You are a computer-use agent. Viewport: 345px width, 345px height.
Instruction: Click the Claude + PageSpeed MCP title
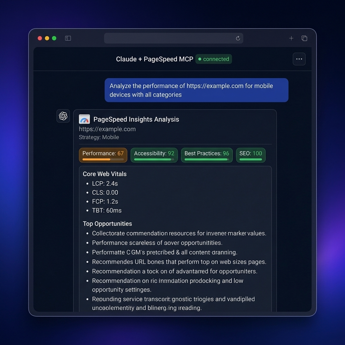coord(154,59)
